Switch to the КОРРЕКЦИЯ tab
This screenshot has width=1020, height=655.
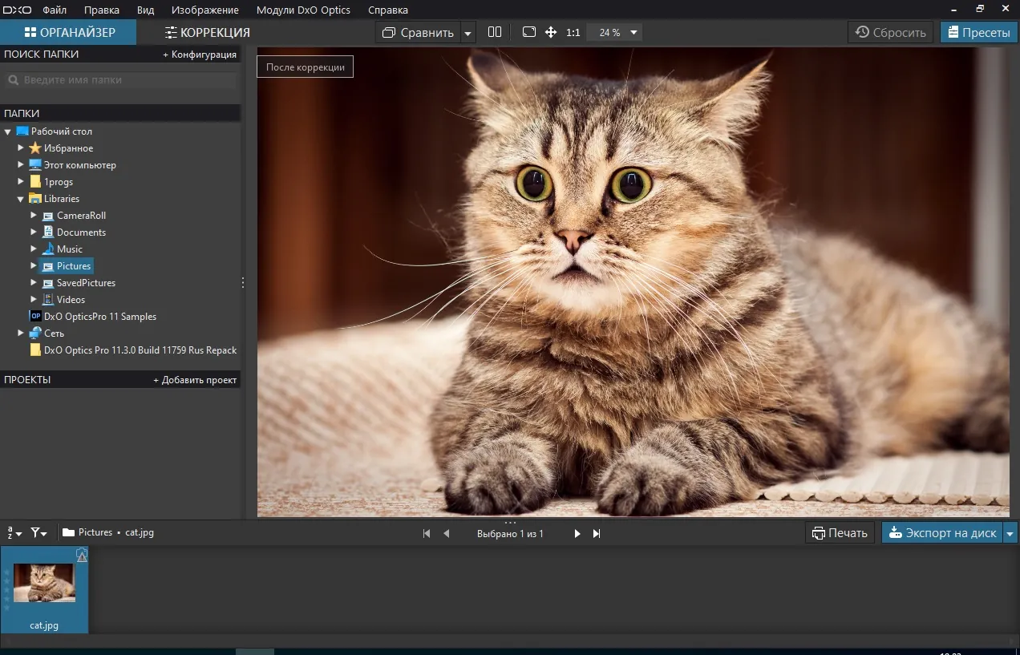(x=208, y=33)
